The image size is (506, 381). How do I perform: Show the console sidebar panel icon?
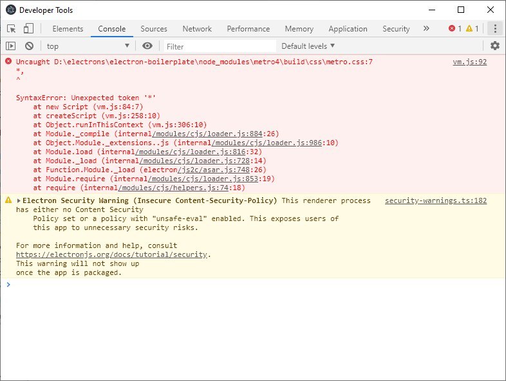tap(11, 46)
